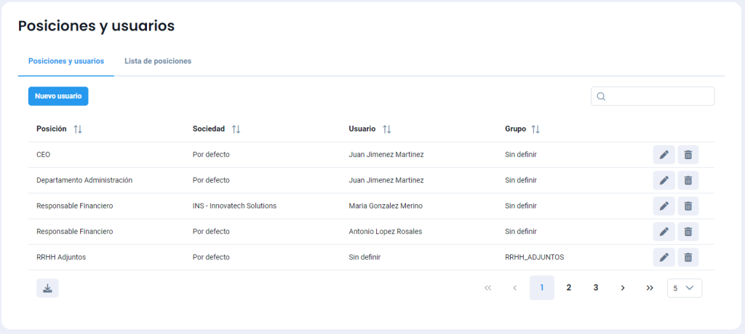The height and width of the screenshot is (334, 745).
Task: Edit the Departamento Administración row
Action: tap(664, 180)
